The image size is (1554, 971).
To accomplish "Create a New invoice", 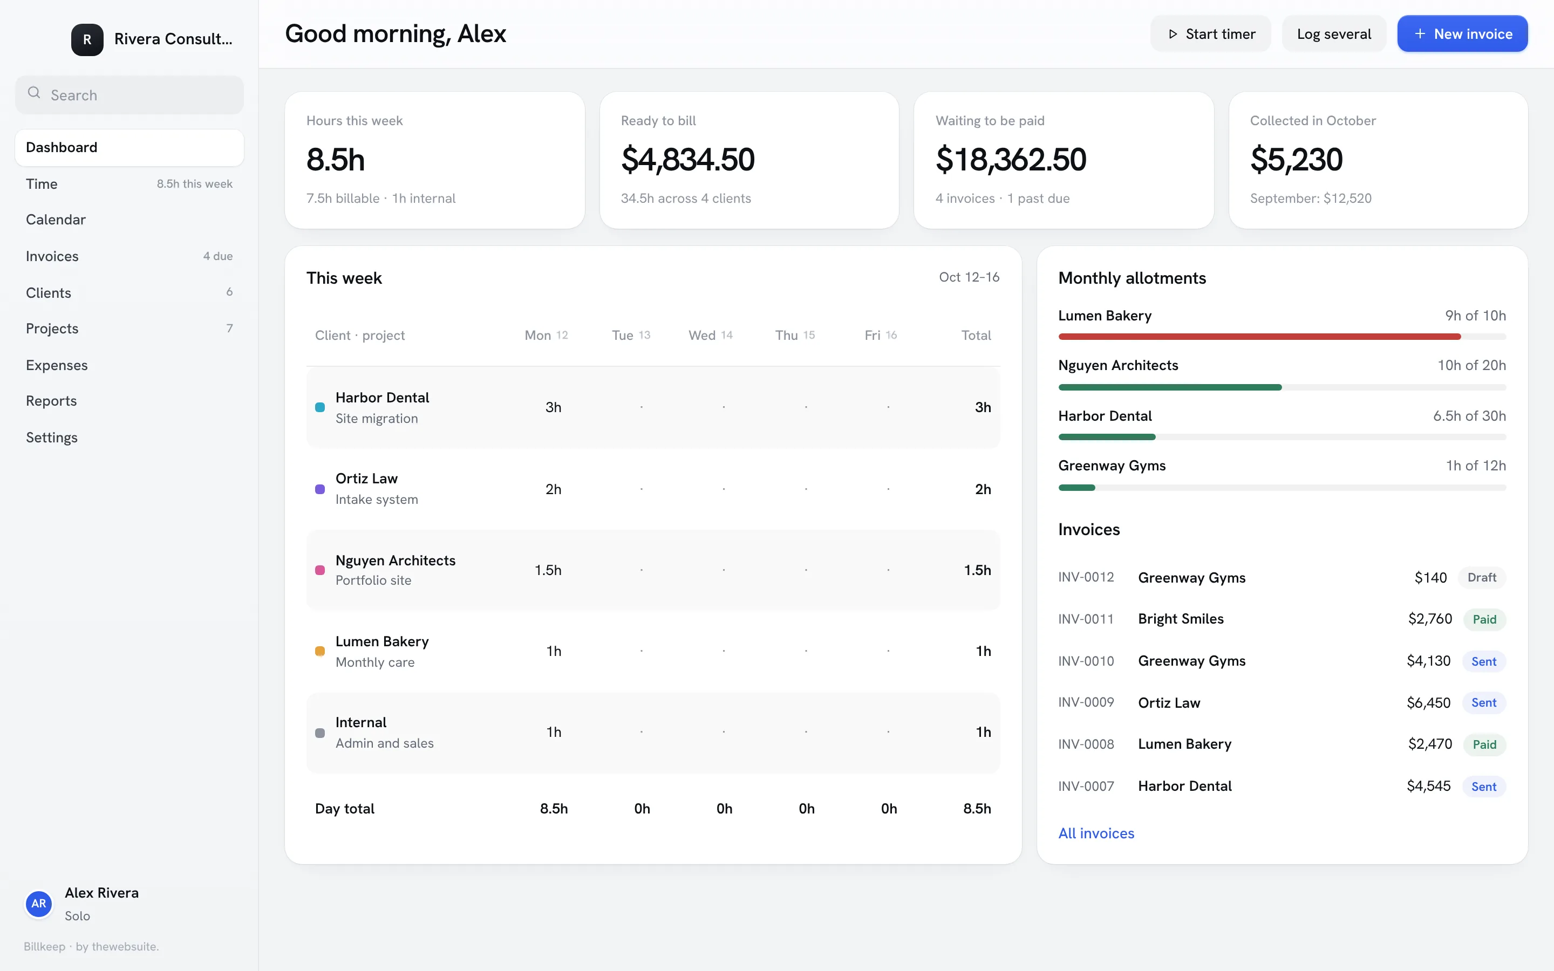I will click(x=1462, y=34).
